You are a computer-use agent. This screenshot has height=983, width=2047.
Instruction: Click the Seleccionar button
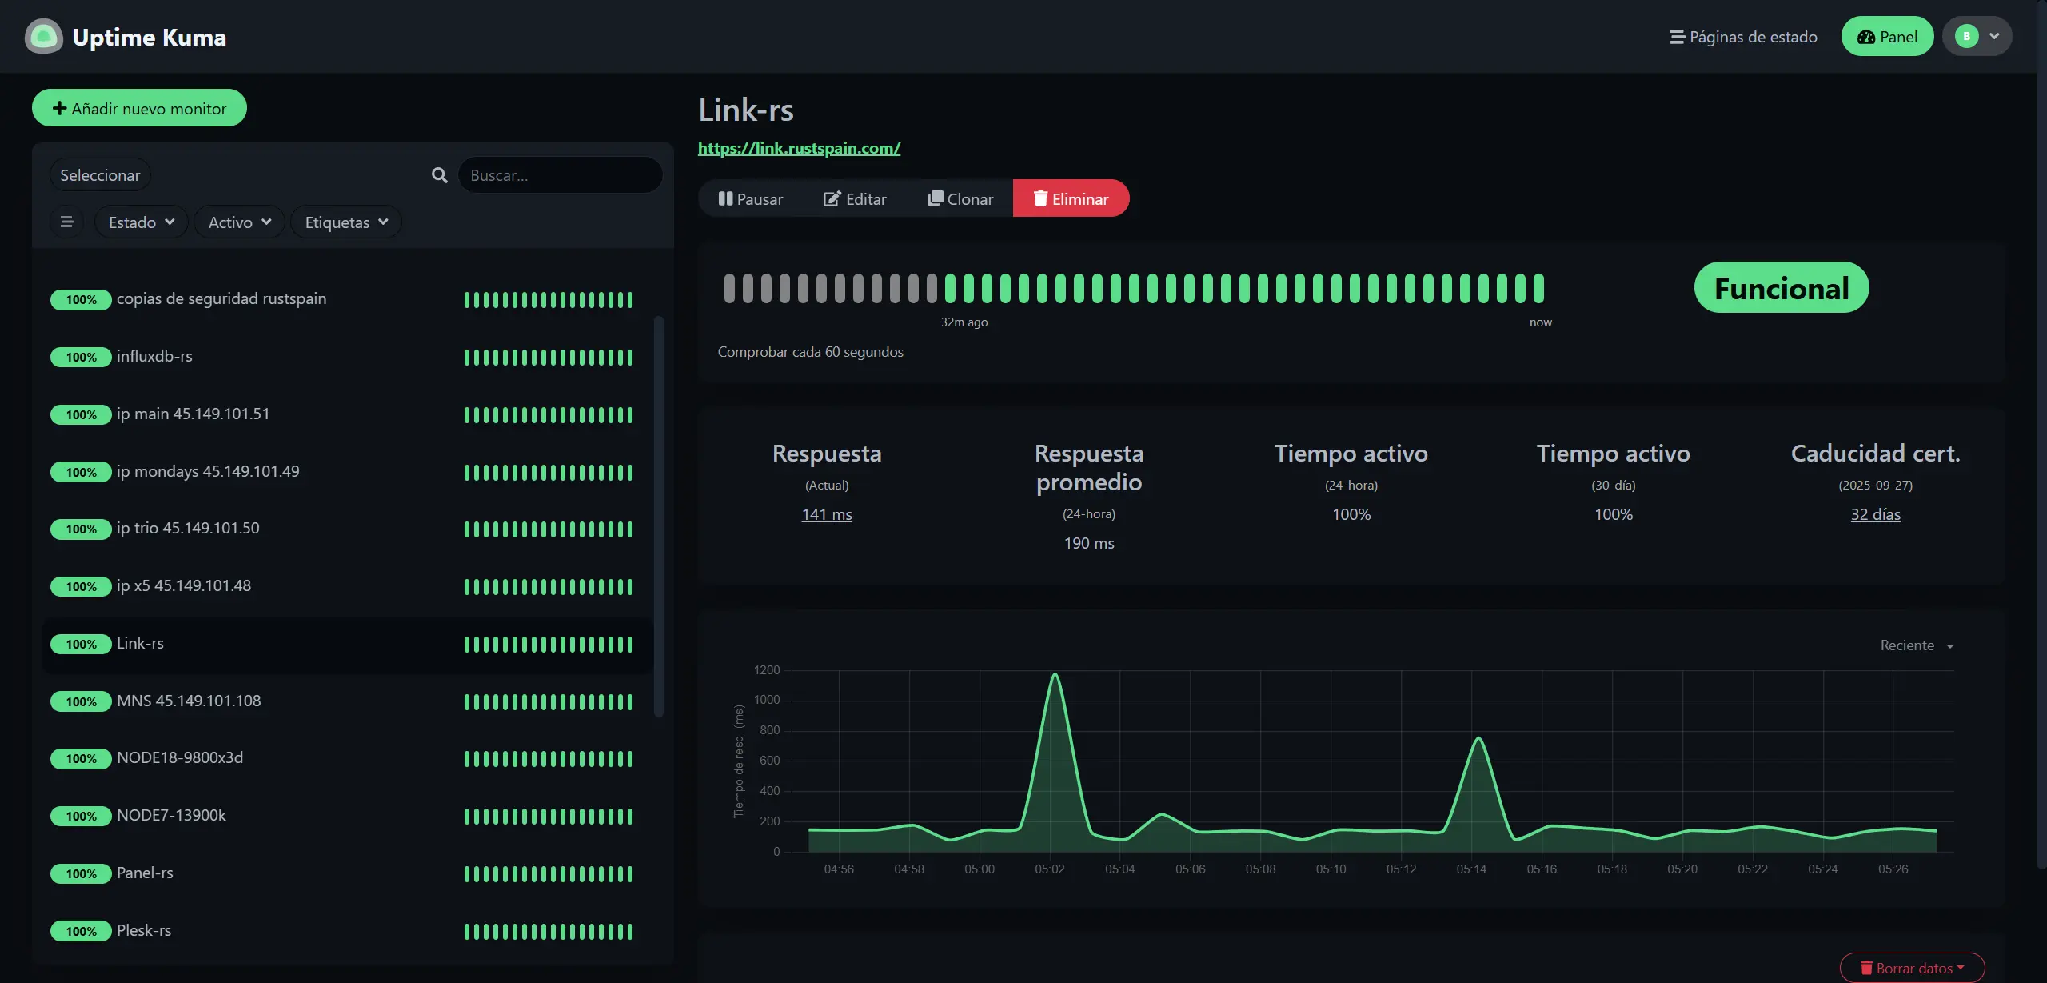pyautogui.click(x=100, y=175)
